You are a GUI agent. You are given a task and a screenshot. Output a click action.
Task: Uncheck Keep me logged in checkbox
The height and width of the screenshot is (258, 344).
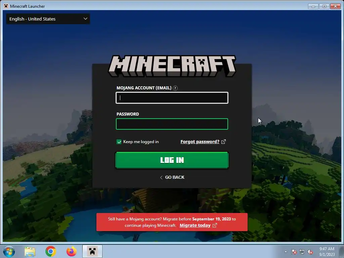119,142
